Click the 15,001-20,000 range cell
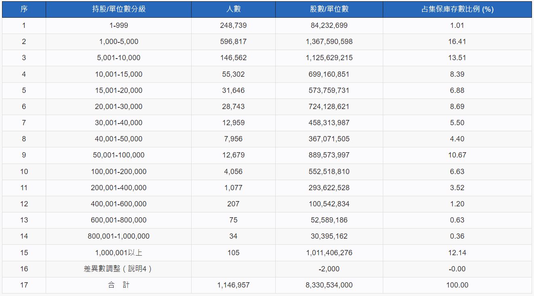534x296 pixels. coord(118,90)
